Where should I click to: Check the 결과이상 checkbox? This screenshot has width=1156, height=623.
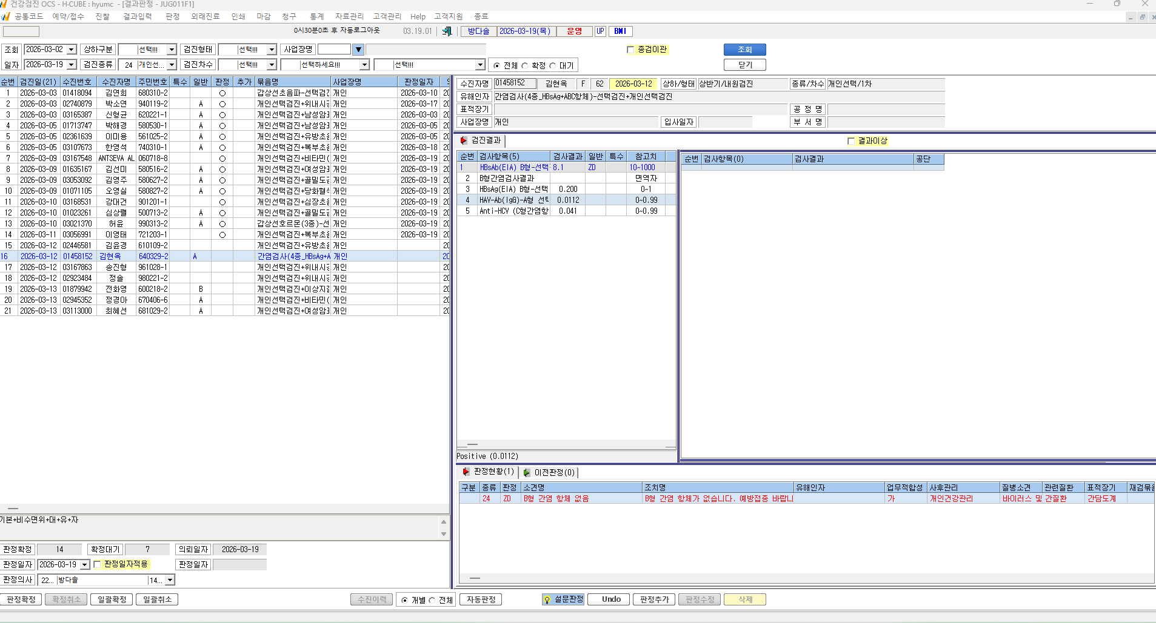coord(851,141)
